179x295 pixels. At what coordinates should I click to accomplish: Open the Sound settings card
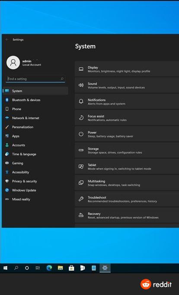click(127, 85)
